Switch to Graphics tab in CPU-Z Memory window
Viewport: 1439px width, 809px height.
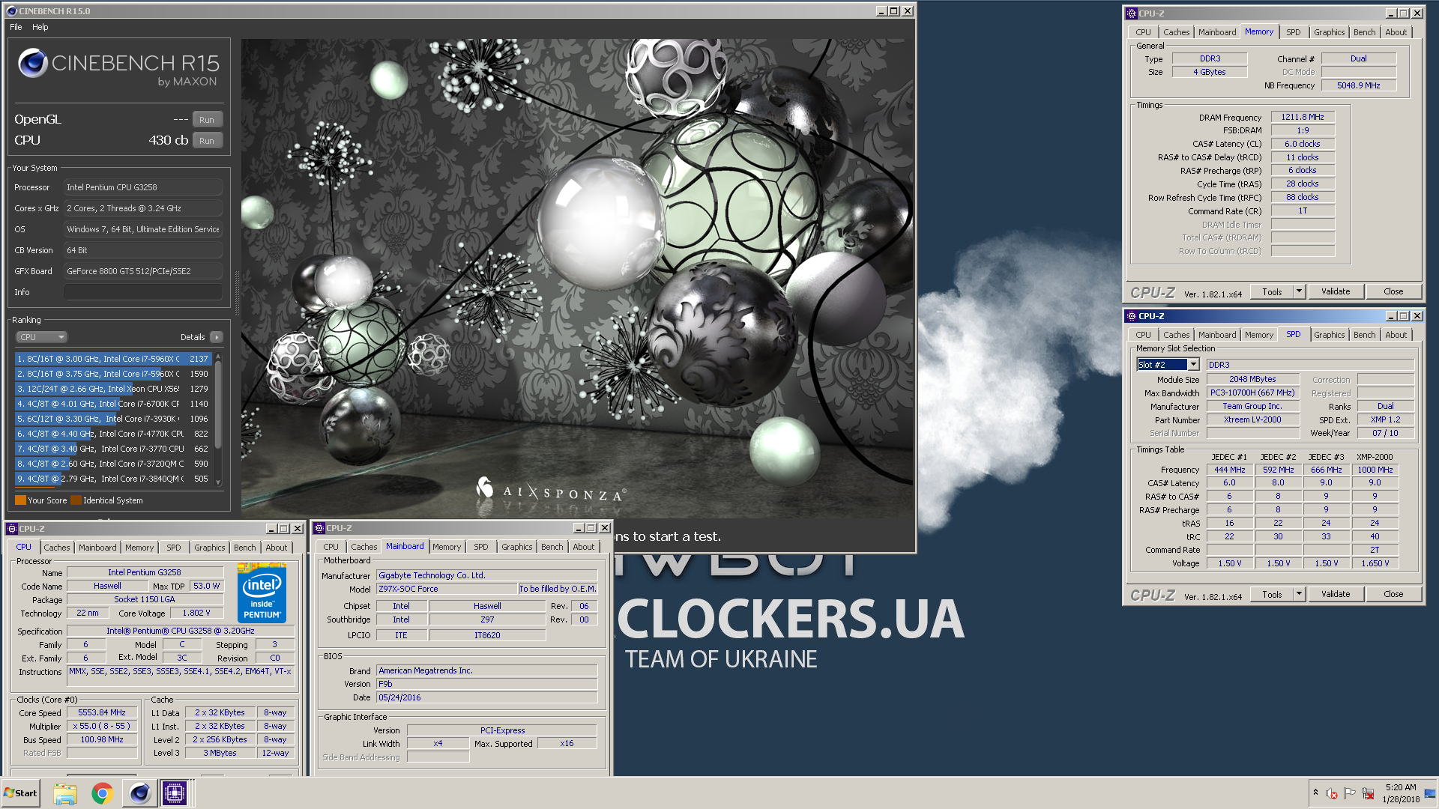point(1329,32)
